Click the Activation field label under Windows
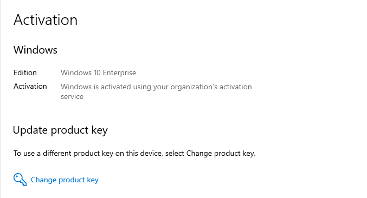The width and height of the screenshot is (367, 198). click(x=30, y=86)
